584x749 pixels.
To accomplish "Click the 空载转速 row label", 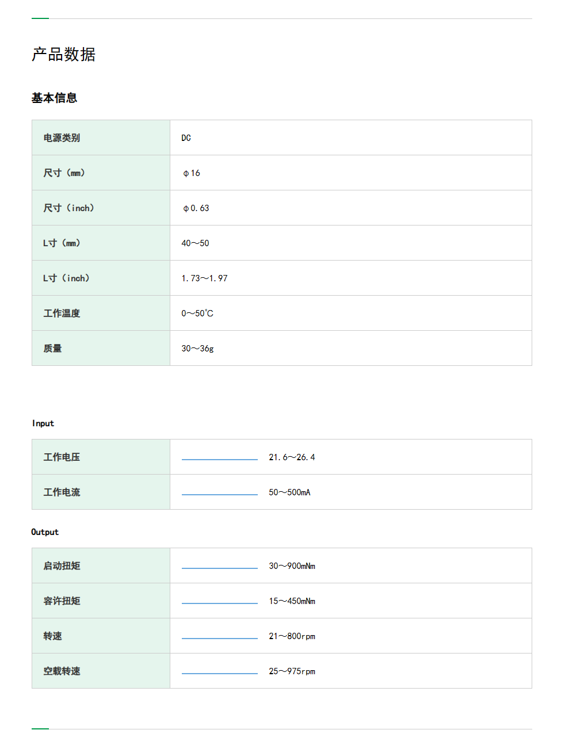I will 62,671.
